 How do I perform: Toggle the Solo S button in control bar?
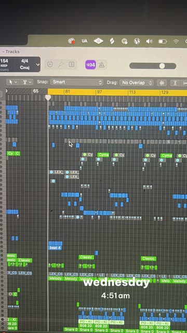pos(72,65)
